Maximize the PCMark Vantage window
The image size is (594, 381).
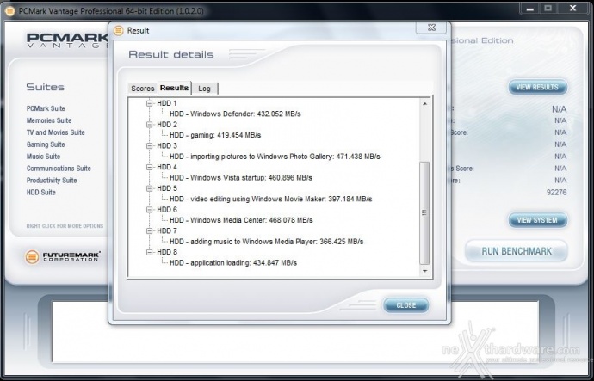[x=548, y=9]
